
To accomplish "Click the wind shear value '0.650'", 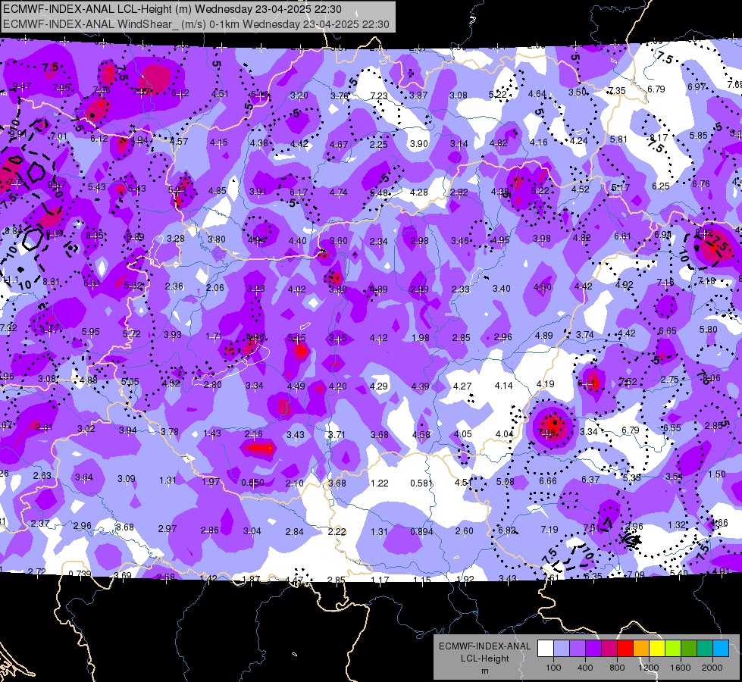I will tap(252, 483).
